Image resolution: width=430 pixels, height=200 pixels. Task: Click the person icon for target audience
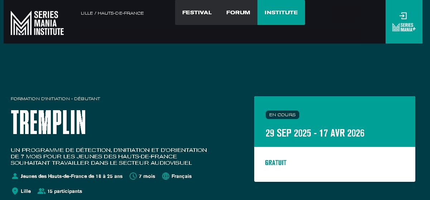click(x=15, y=176)
